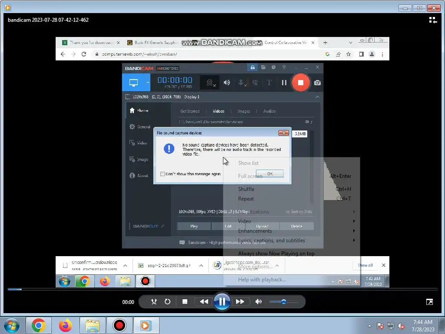Screen dimensions: 445x334
Task: Show hidden system tray icons
Action: point(369,326)
